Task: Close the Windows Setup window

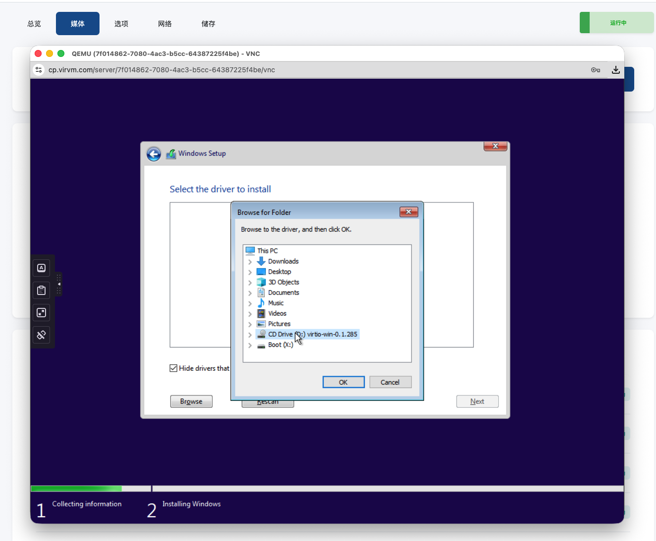Action: (x=495, y=146)
